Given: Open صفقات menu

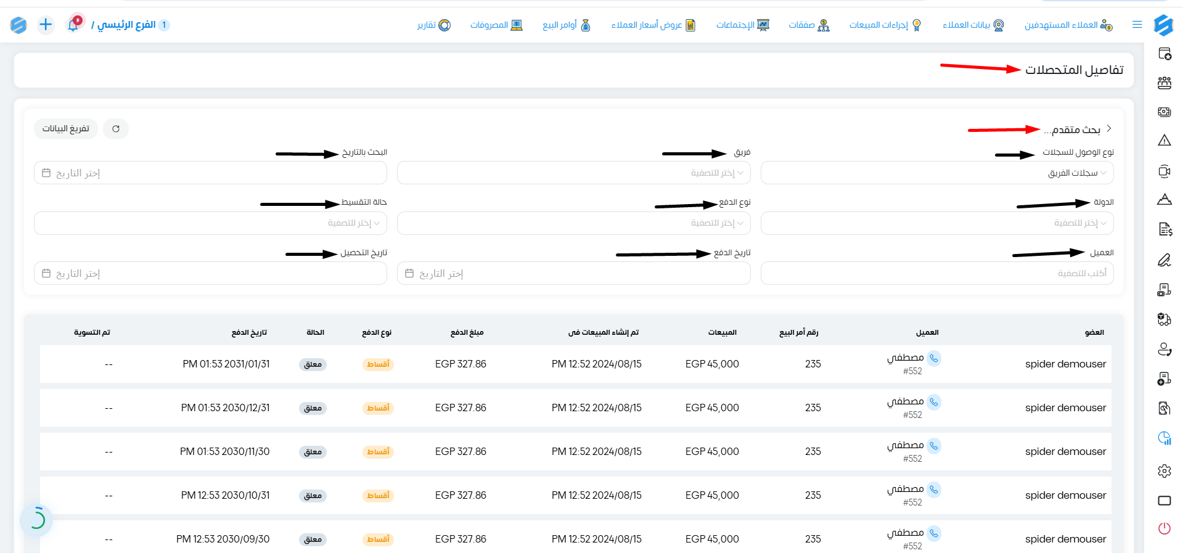Looking at the screenshot, I should pyautogui.click(x=809, y=25).
